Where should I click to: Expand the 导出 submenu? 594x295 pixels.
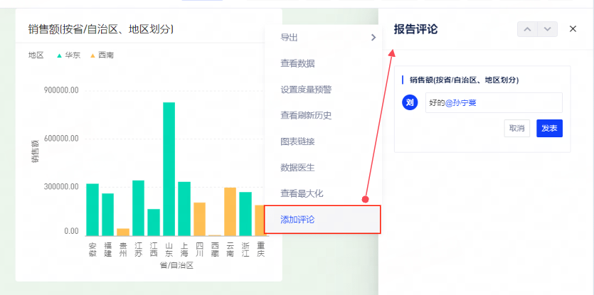[x=324, y=37]
